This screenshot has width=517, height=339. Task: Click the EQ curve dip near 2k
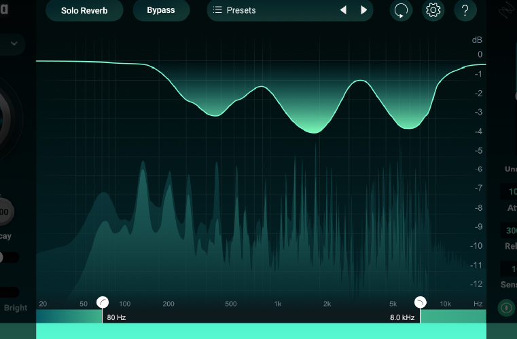click(x=314, y=132)
